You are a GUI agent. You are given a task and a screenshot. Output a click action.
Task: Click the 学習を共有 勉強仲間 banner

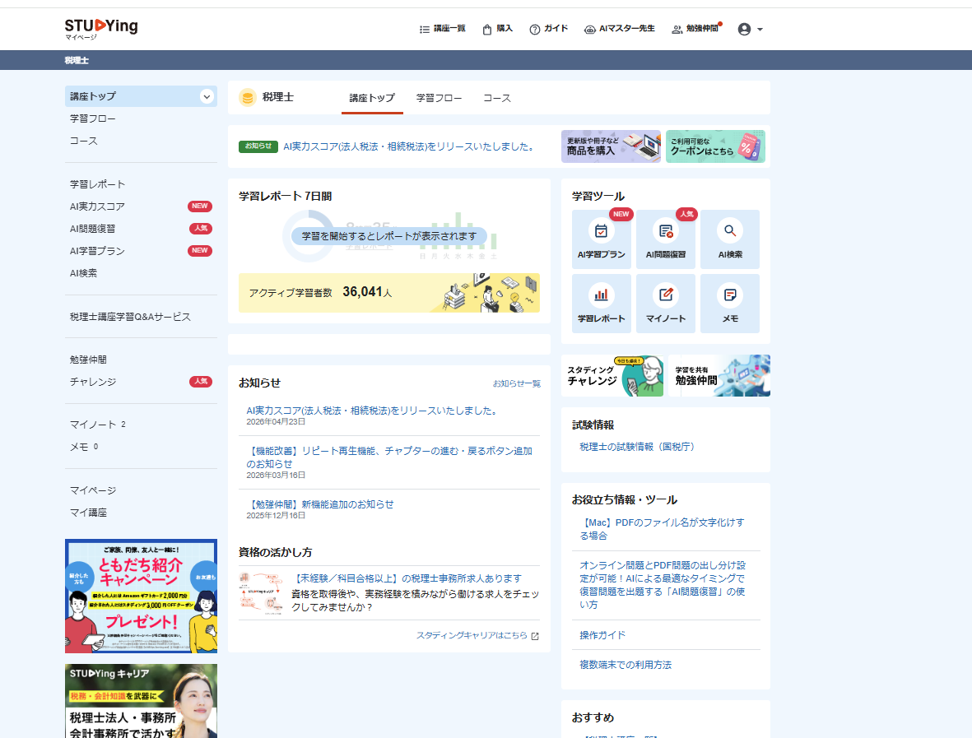(719, 375)
